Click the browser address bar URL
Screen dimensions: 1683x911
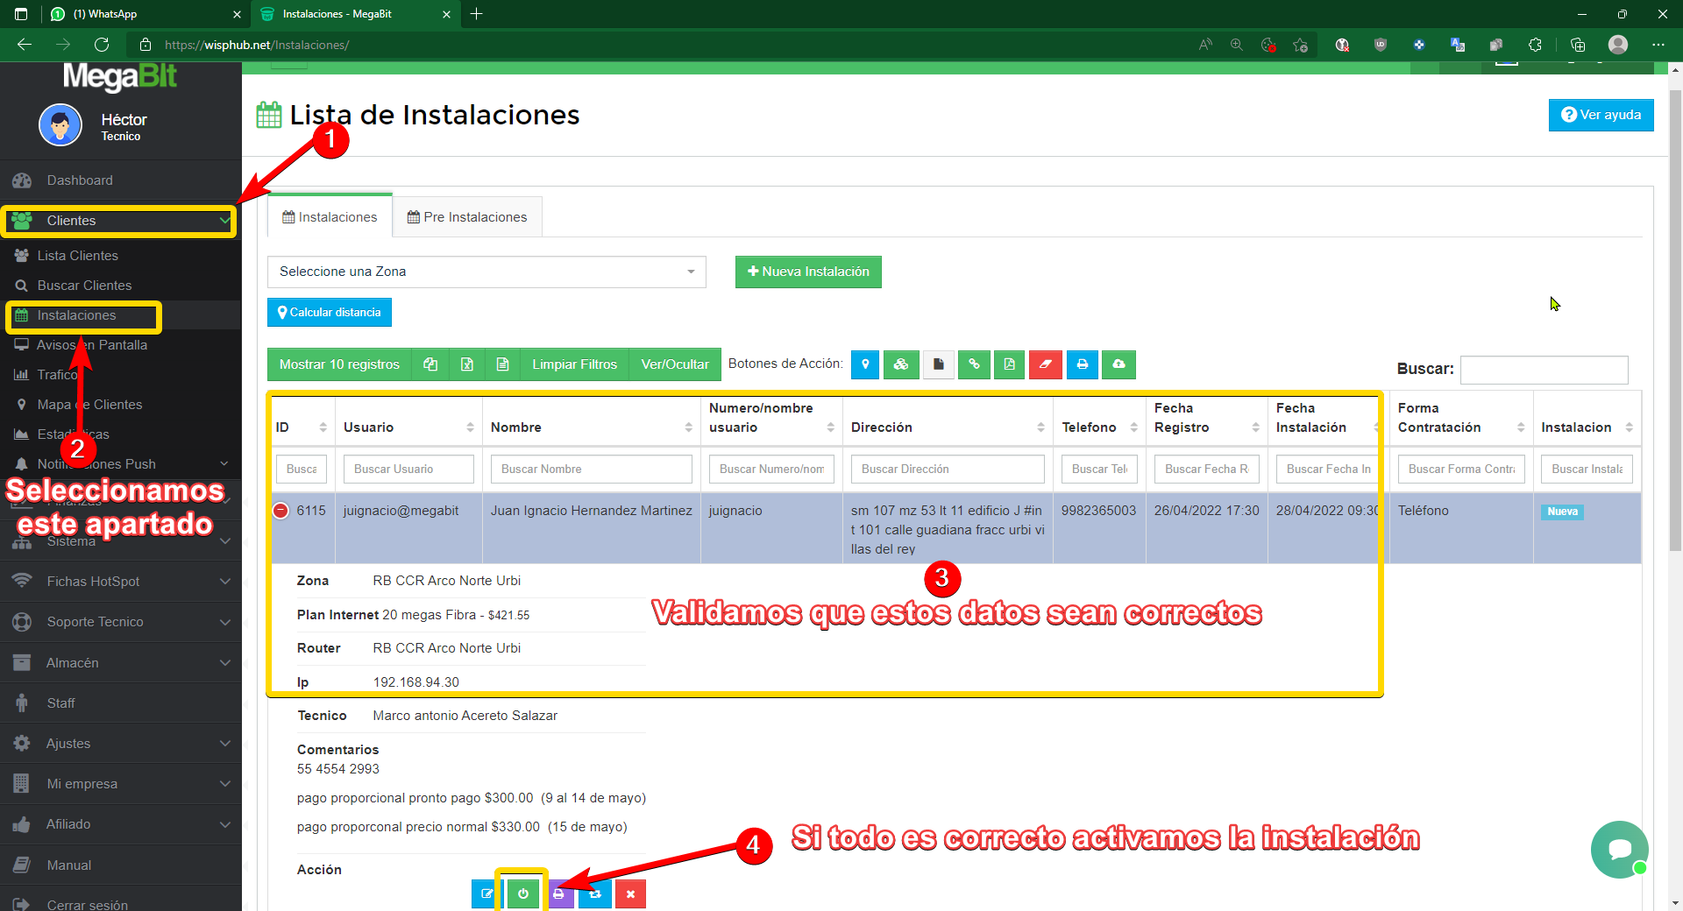point(257,45)
